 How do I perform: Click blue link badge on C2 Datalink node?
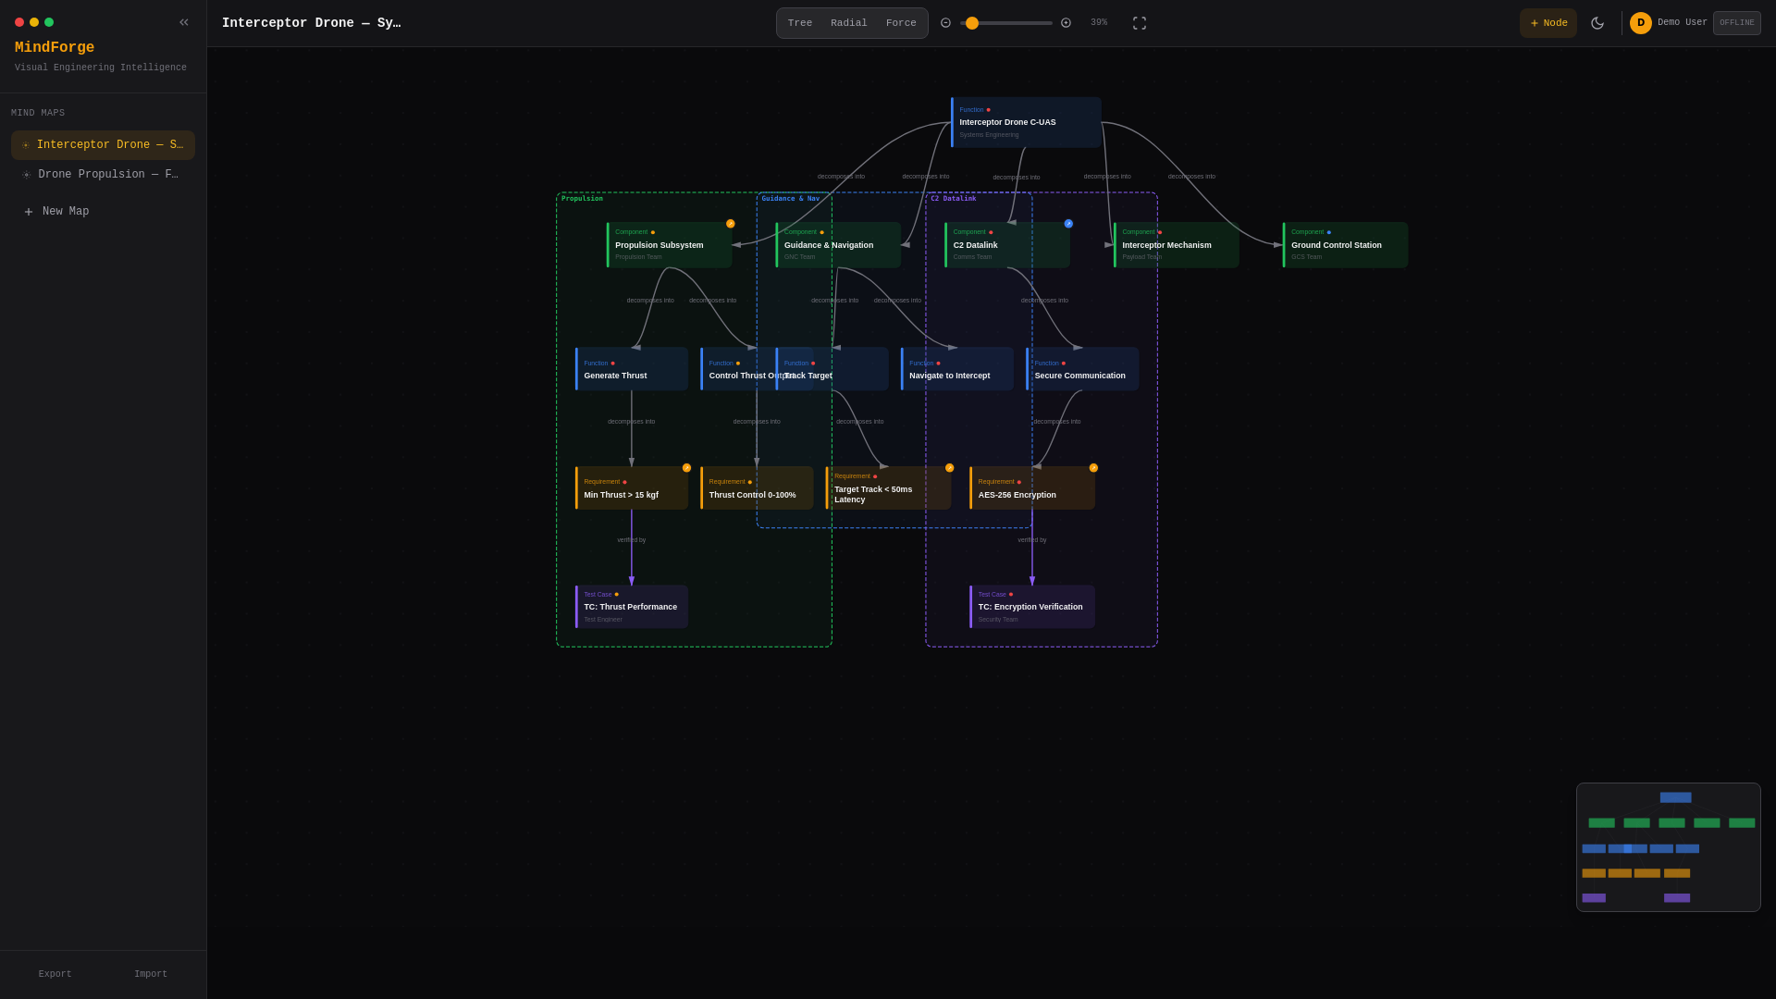coord(1068,224)
